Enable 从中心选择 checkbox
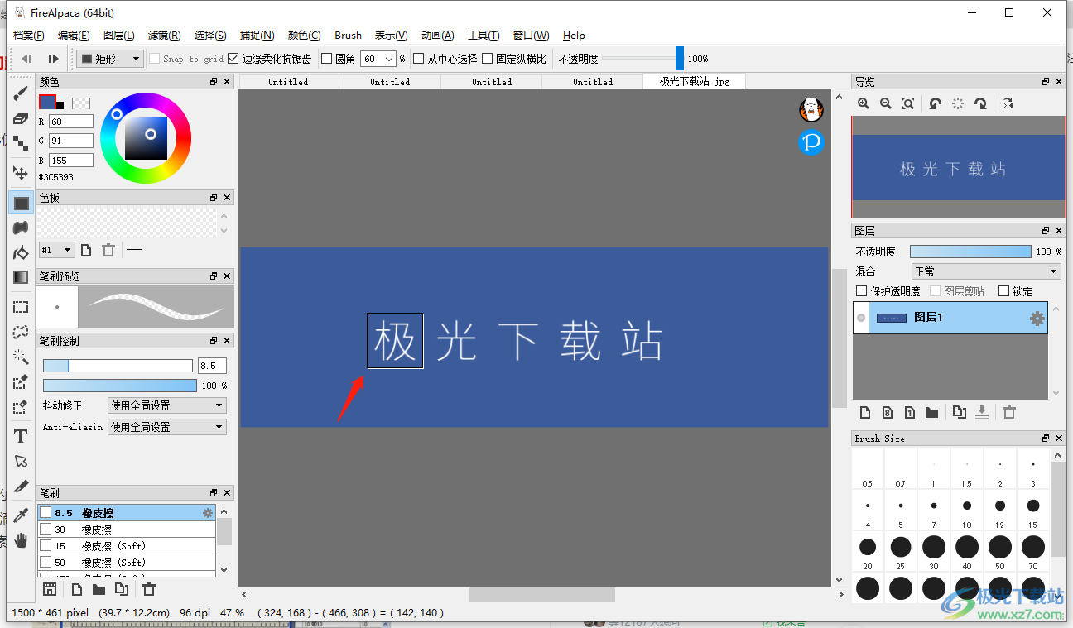The width and height of the screenshot is (1073, 628). point(419,59)
